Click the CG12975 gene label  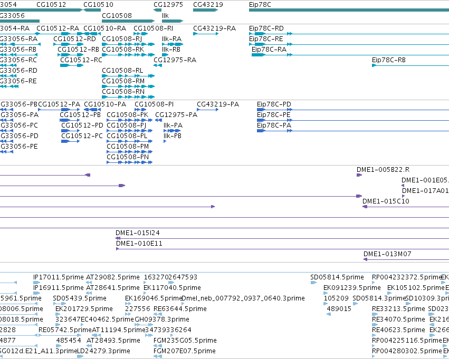(168, 5)
